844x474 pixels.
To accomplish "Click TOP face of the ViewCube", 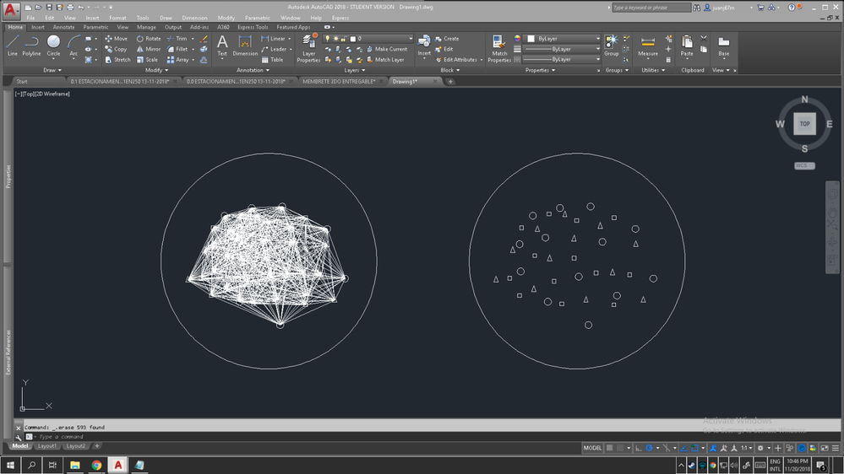I will pos(804,124).
